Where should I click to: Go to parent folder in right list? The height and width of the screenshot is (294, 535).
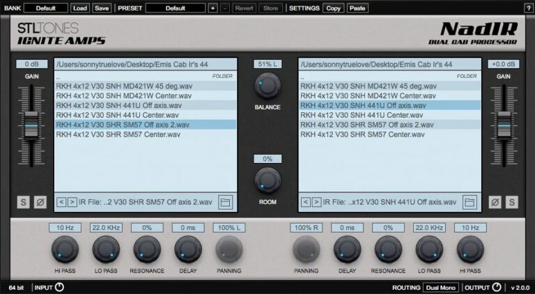pyautogui.click(x=390, y=77)
